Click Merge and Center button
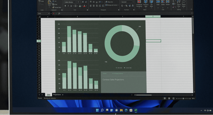 click(112, 5)
